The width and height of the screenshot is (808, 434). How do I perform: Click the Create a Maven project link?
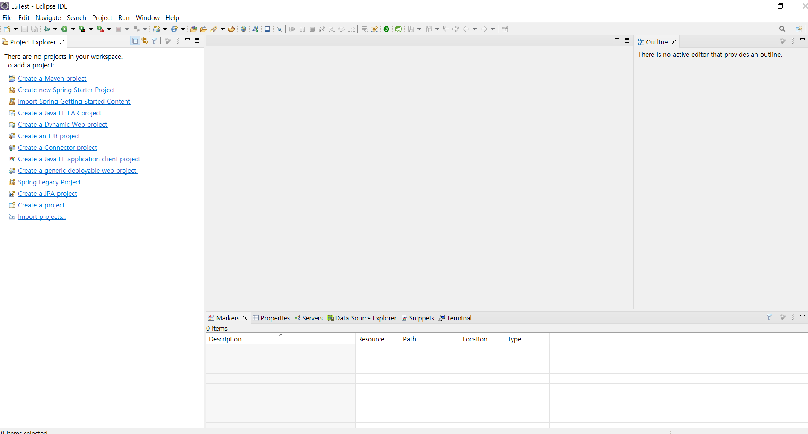pos(52,79)
